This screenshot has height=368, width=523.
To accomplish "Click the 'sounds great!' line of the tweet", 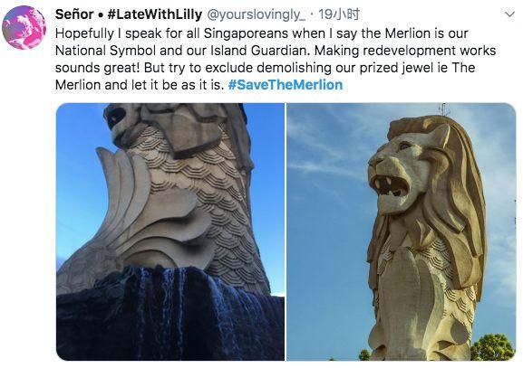I will (x=265, y=68).
